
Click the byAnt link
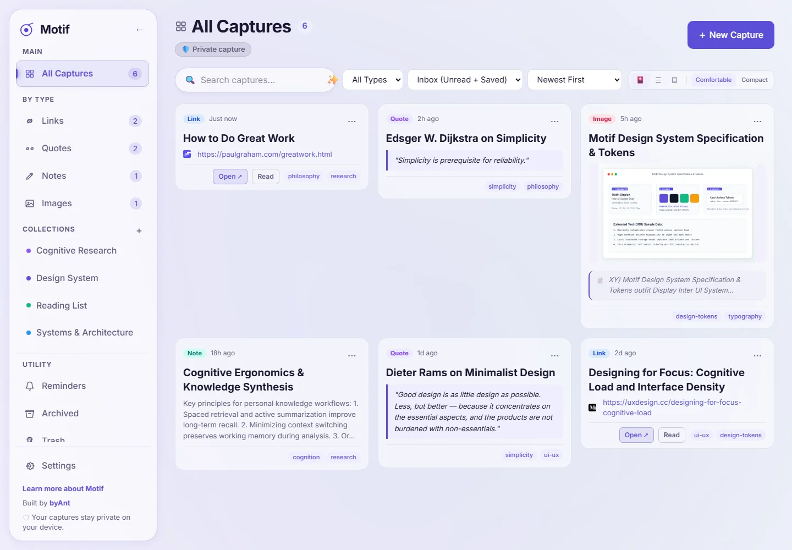coord(60,503)
